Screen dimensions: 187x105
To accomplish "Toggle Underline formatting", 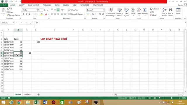I will [x=30, y=14].
